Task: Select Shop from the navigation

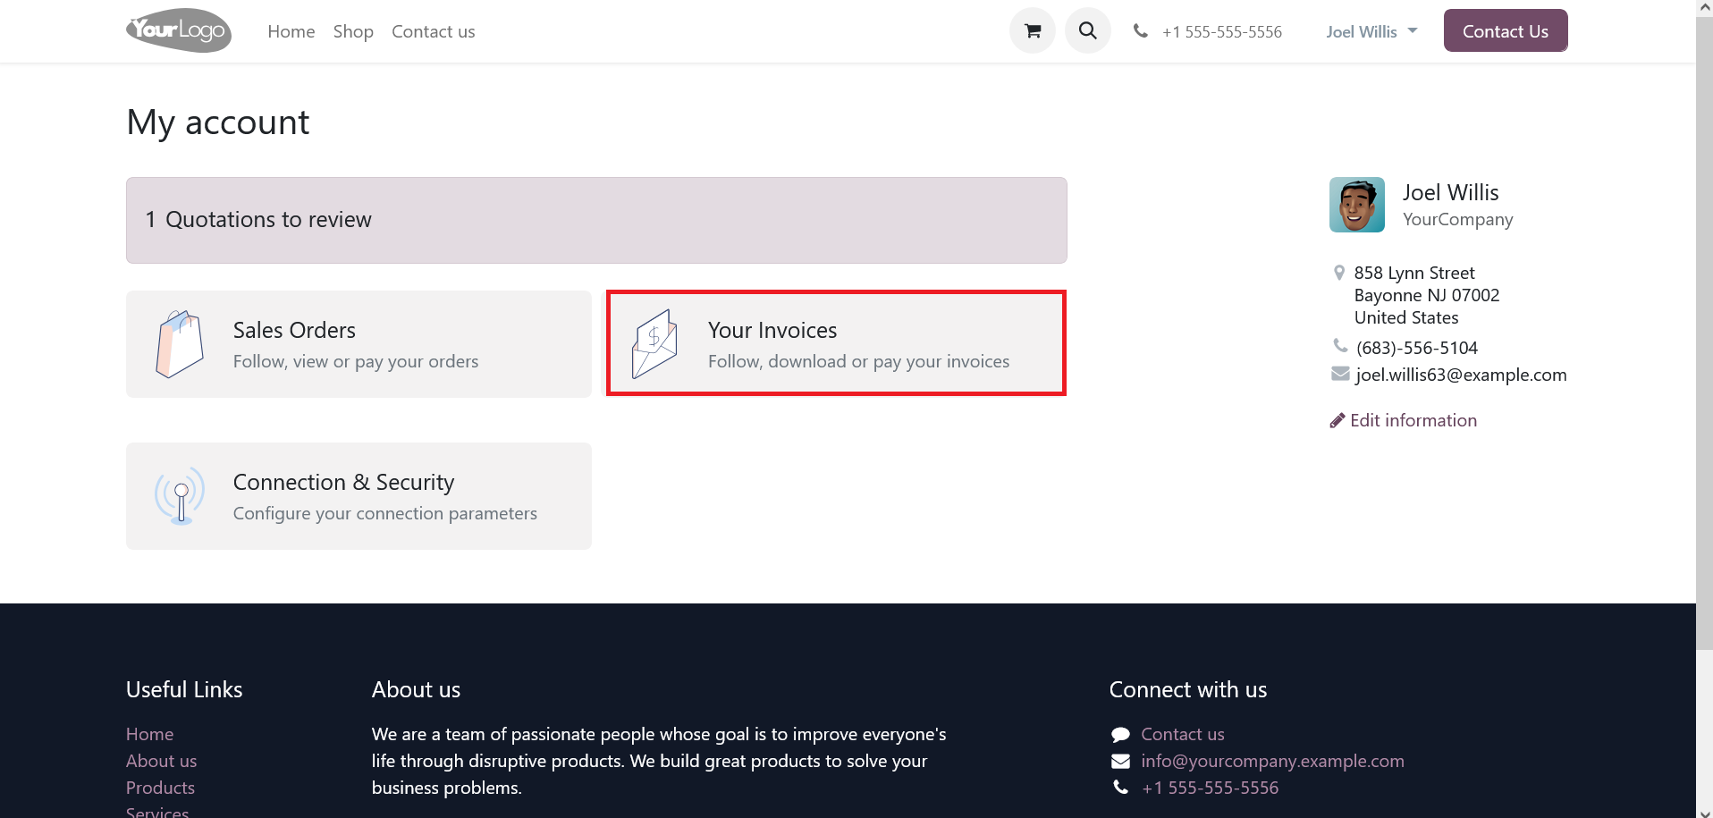Action: [352, 31]
